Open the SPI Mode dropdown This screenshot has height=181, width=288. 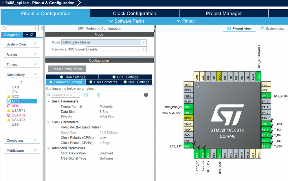tap(143, 42)
